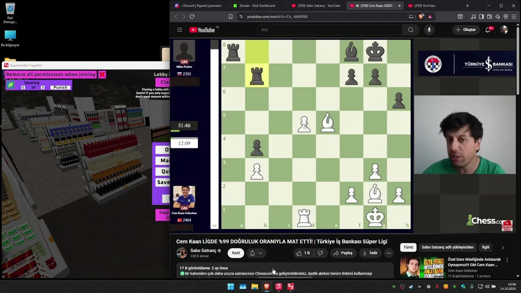Click the Paylaş share button
The height and width of the screenshot is (293, 521).
(343, 253)
